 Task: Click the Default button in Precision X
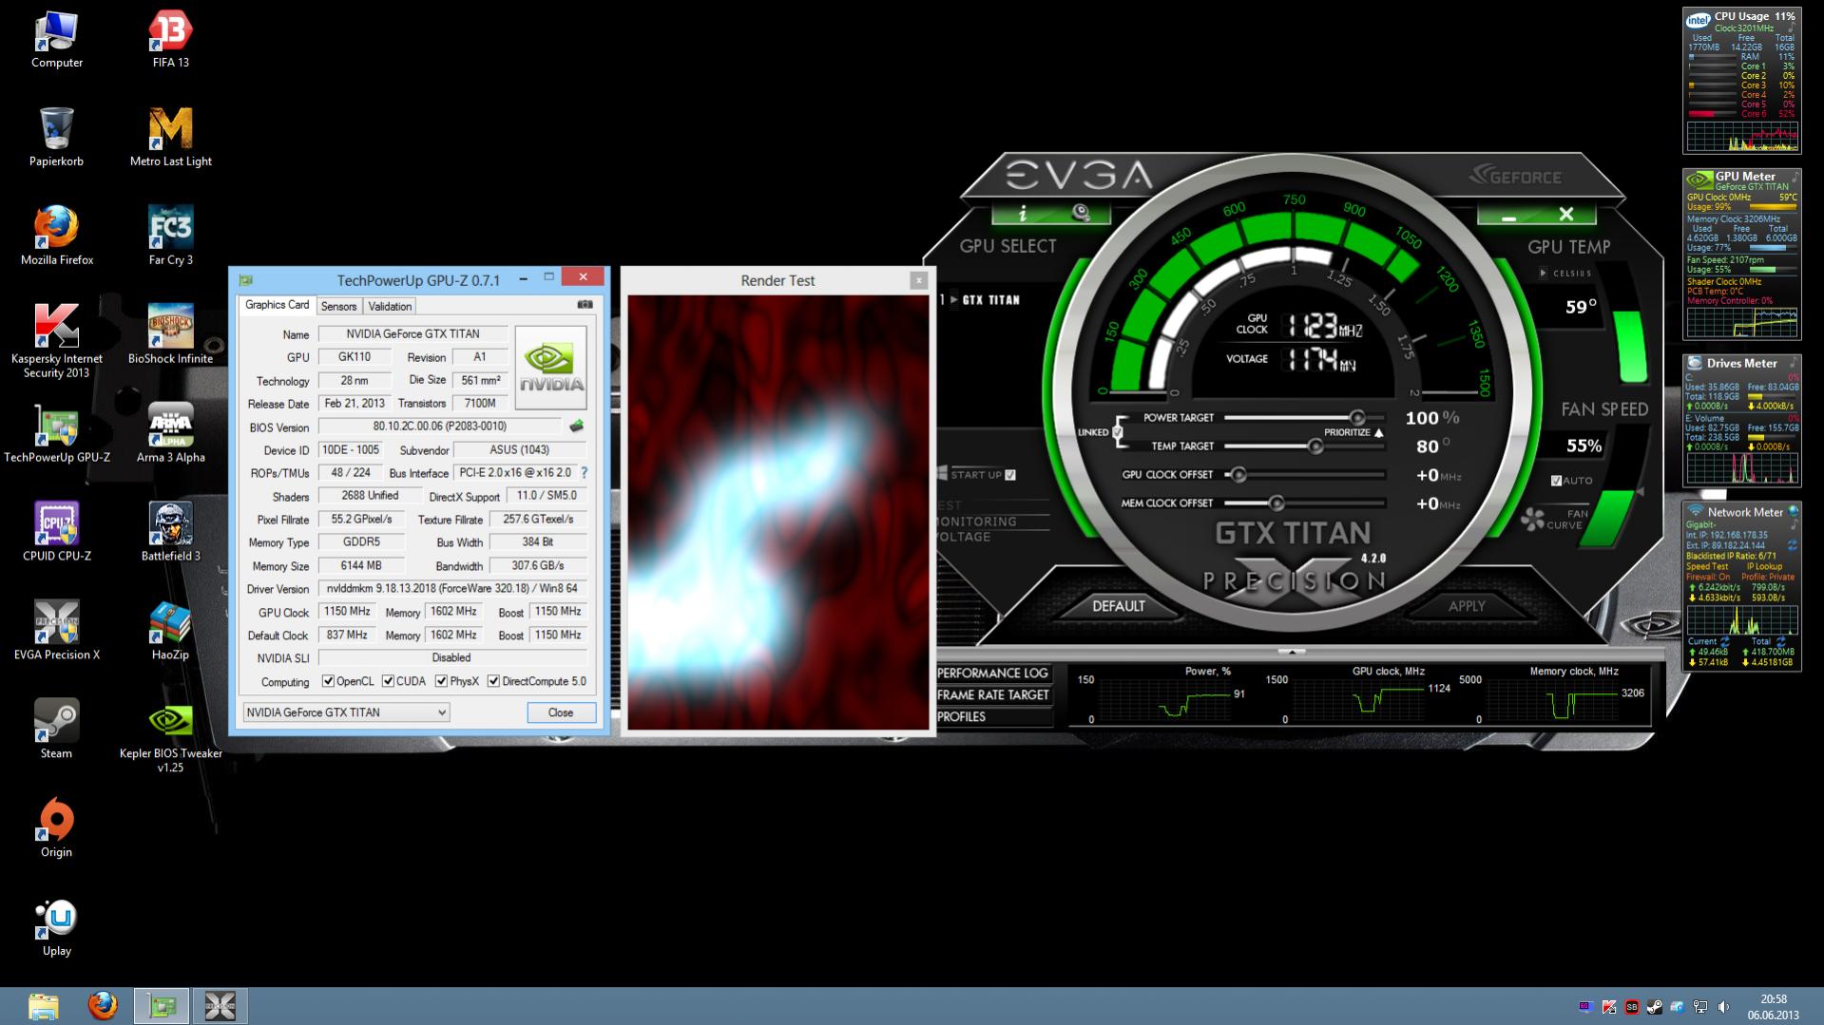coord(1118,606)
